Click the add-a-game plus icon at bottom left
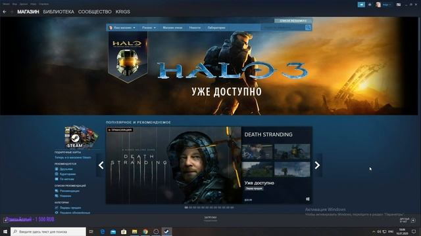421x236 pixels. pyautogui.click(x=5, y=220)
